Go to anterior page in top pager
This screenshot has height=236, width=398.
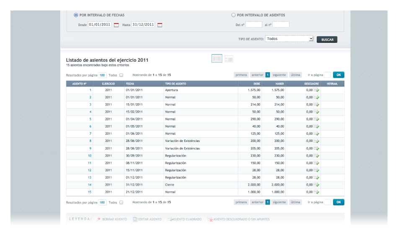257,75
